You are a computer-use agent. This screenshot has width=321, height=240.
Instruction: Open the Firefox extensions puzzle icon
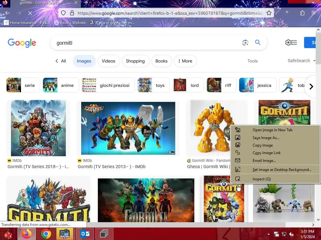302,13
